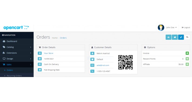Click the Navigation hamburger icon
The height and width of the screenshot is (102, 192).
coord(3,35)
